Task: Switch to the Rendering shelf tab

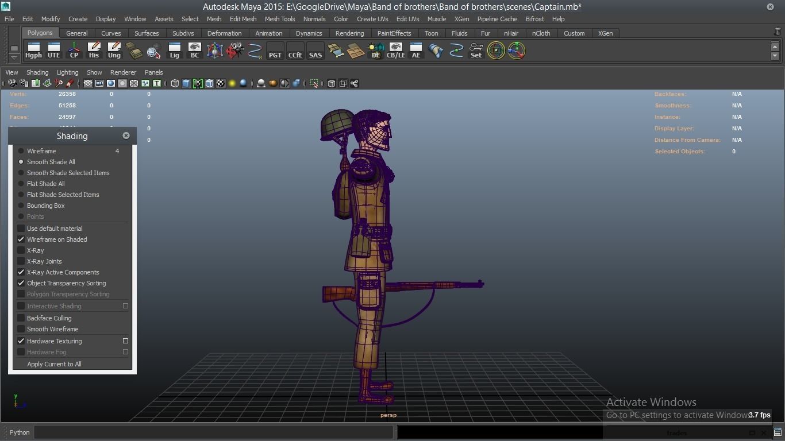Action: click(x=349, y=33)
